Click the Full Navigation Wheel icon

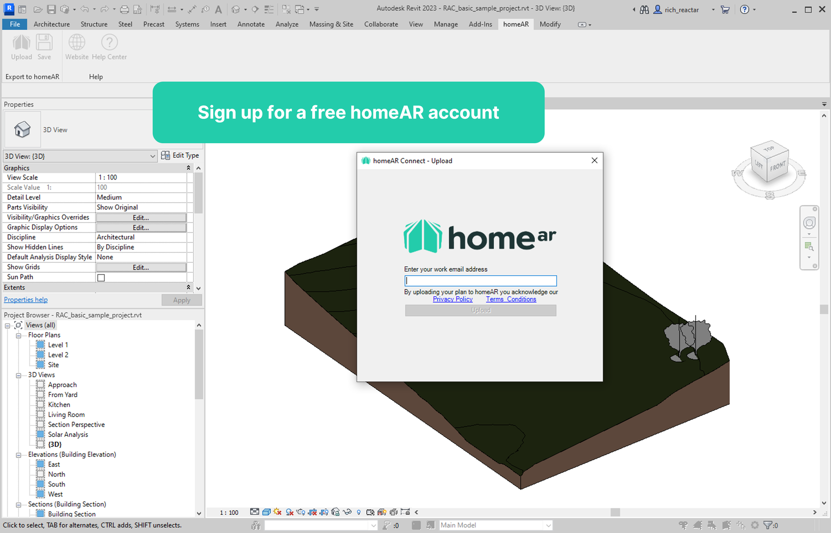point(809,223)
